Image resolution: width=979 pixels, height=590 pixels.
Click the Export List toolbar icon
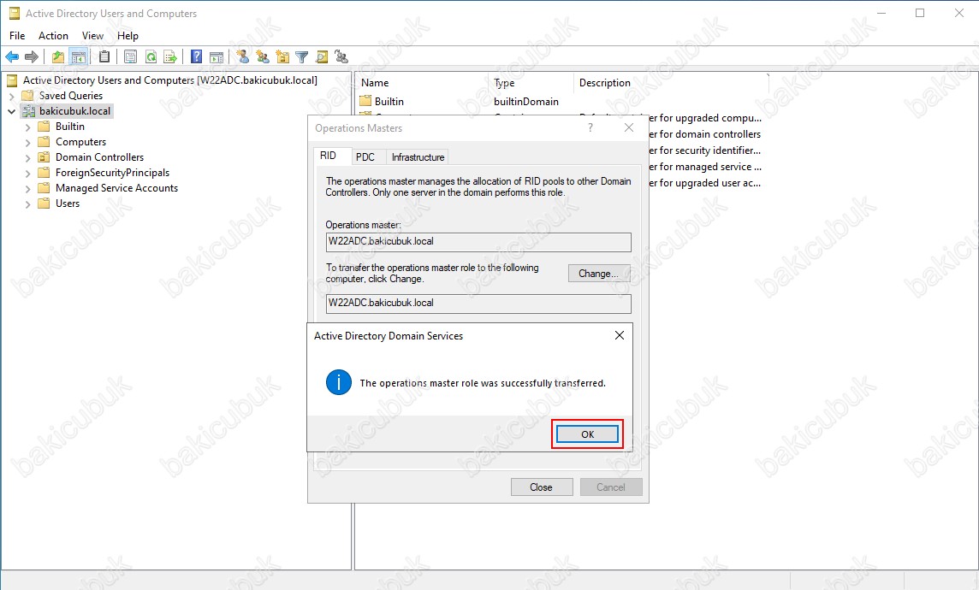tap(169, 56)
